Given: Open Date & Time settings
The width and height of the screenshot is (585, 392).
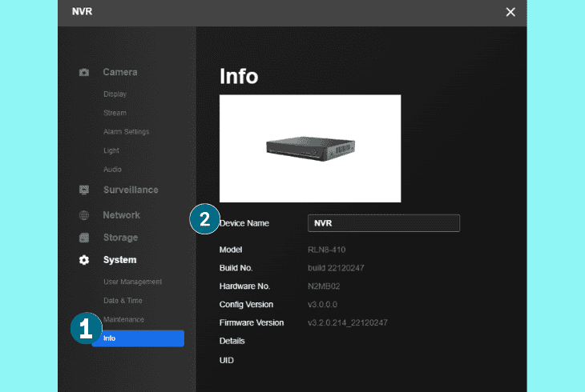Looking at the screenshot, I should (x=123, y=300).
